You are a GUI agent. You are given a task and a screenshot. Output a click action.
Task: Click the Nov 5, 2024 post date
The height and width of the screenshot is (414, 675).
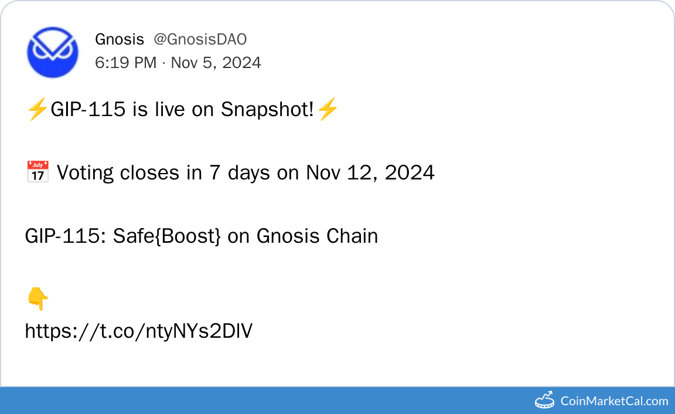[216, 62]
